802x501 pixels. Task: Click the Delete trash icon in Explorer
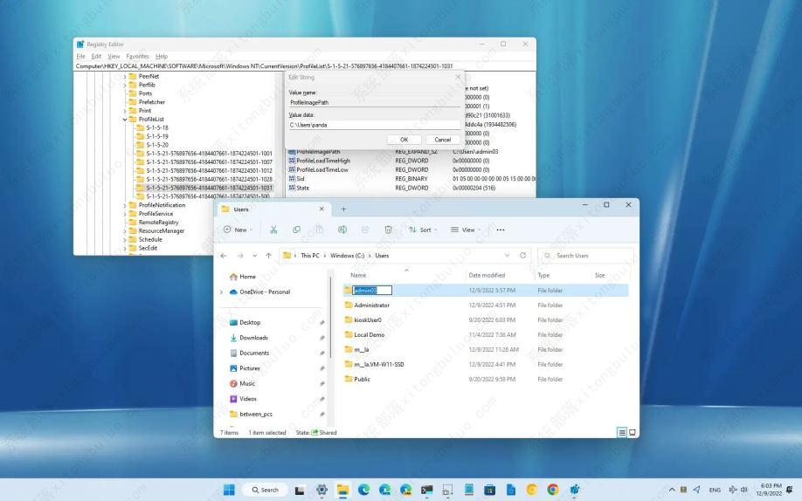[388, 230]
